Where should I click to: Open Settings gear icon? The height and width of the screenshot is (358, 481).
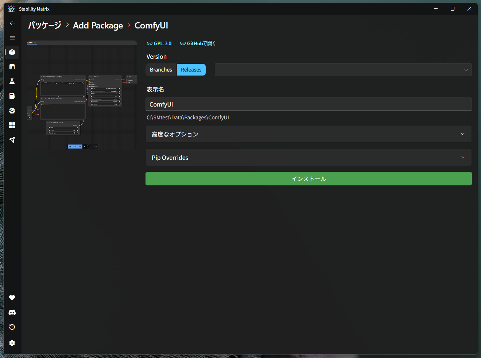[x=12, y=343]
